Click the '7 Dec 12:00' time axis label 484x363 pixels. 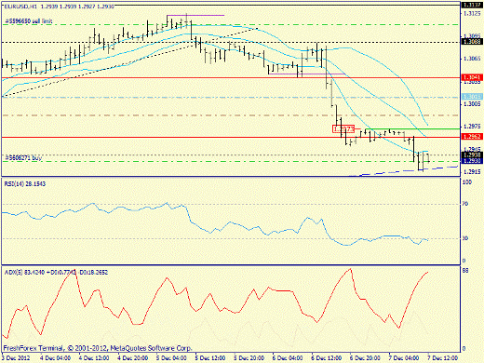pos(442,358)
